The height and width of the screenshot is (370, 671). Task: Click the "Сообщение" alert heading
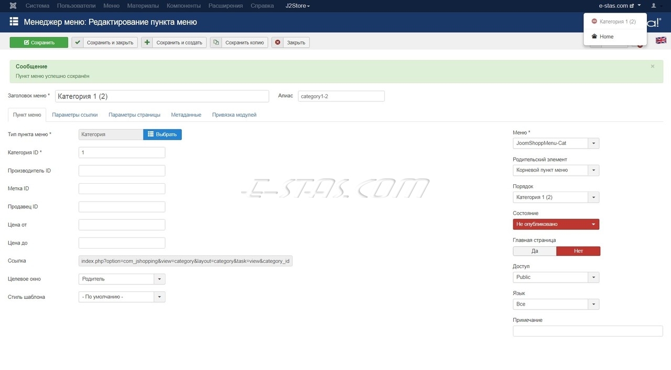(x=31, y=66)
